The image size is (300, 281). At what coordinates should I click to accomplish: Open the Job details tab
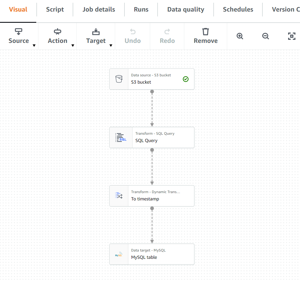(99, 9)
